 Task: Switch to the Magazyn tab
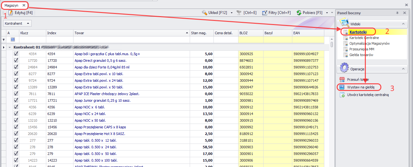(x=11, y=5)
